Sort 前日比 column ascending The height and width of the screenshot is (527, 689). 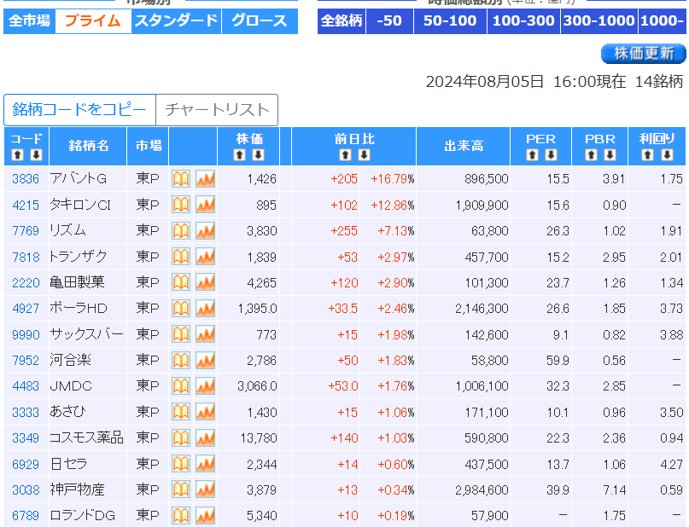point(346,155)
